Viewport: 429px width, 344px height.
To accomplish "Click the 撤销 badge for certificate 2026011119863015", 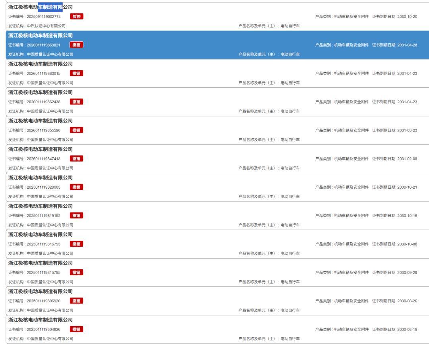I will click(76, 73).
